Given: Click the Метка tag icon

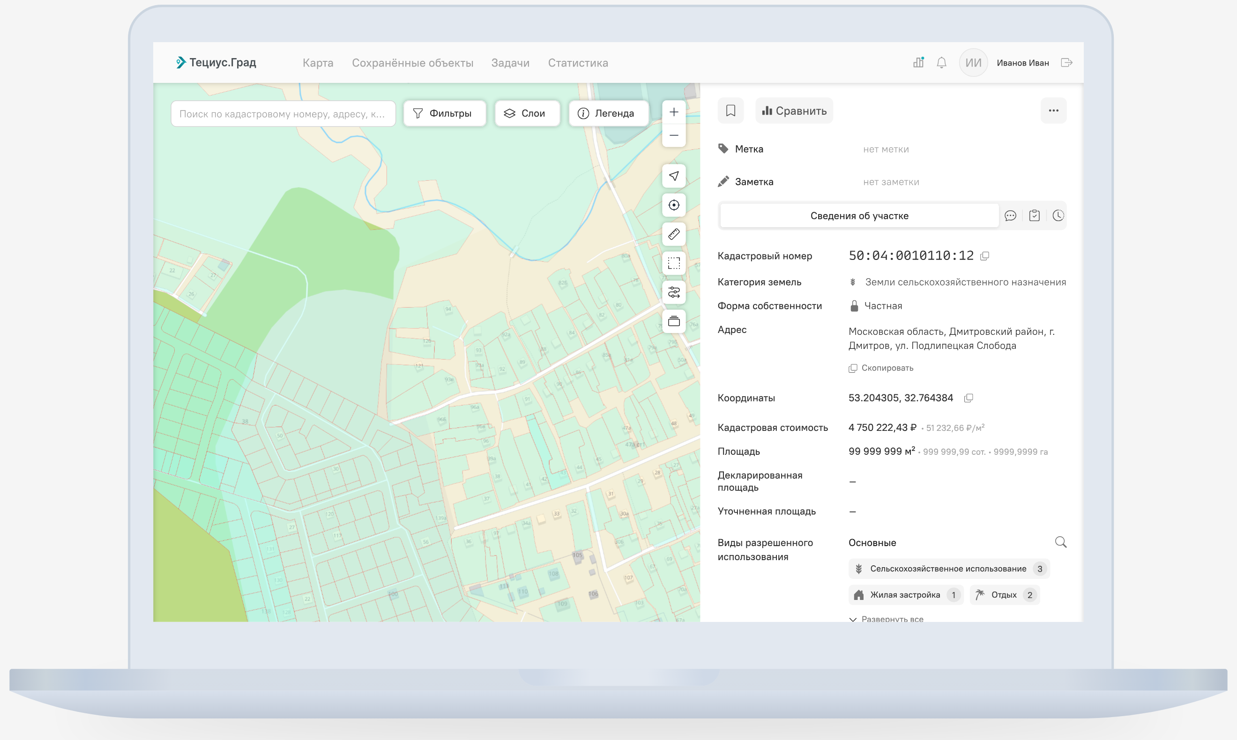Looking at the screenshot, I should 723,148.
